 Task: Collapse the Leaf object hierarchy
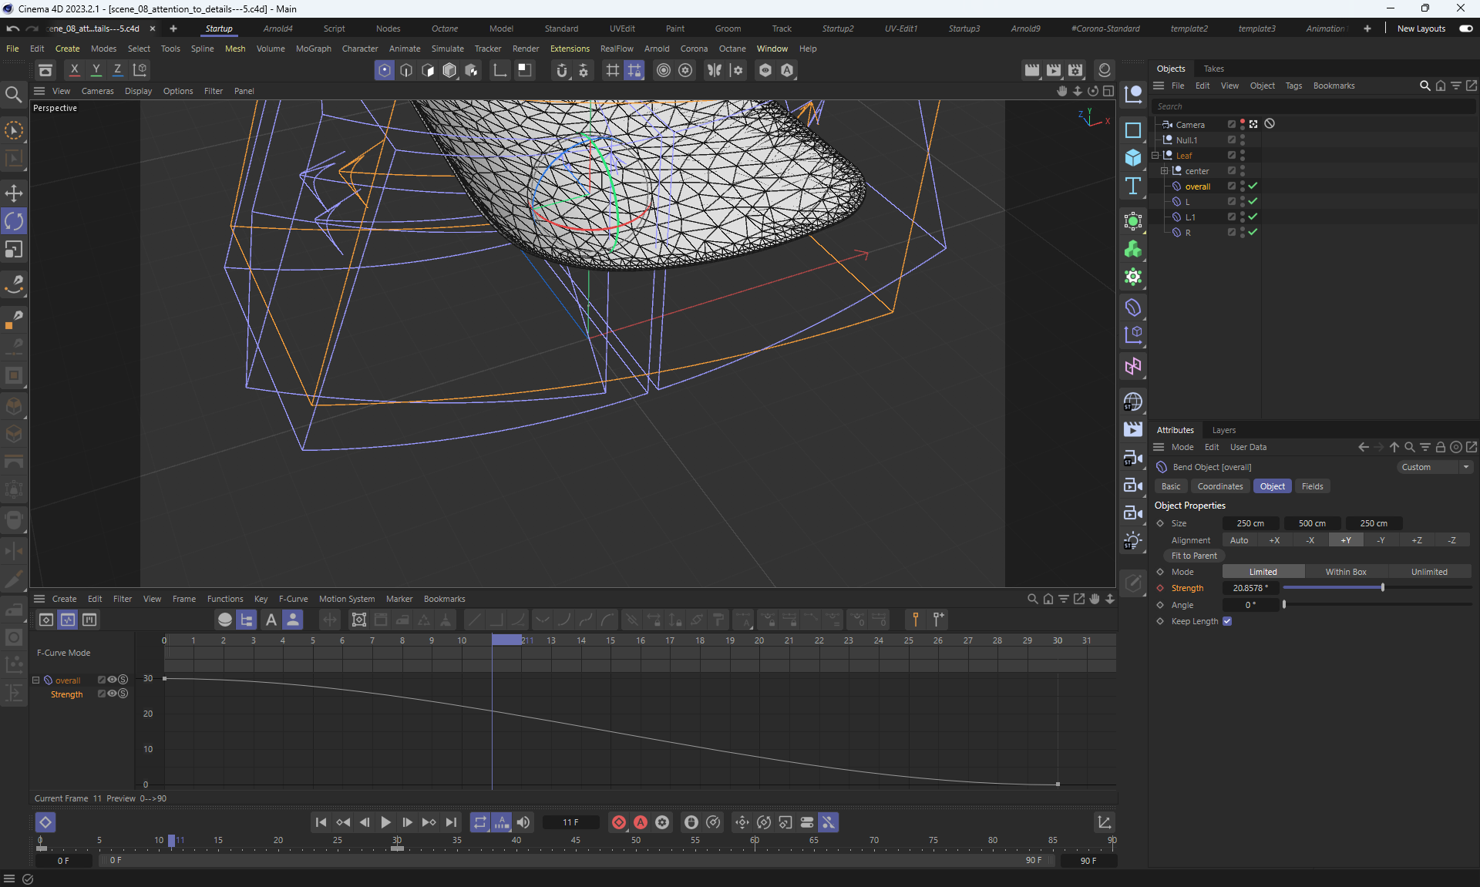click(x=1155, y=155)
